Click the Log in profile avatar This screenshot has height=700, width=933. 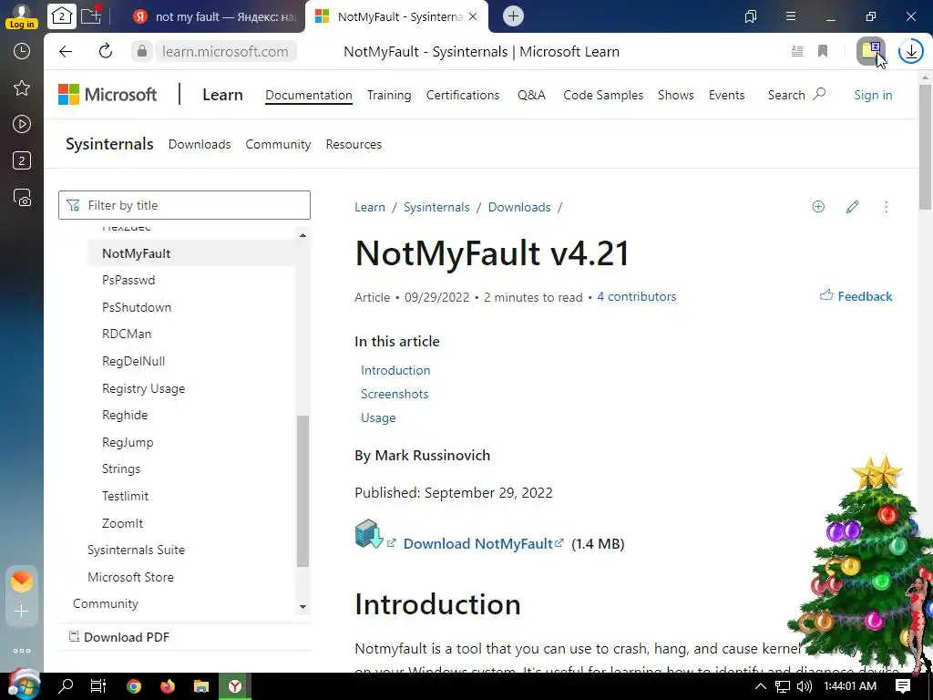(22, 16)
